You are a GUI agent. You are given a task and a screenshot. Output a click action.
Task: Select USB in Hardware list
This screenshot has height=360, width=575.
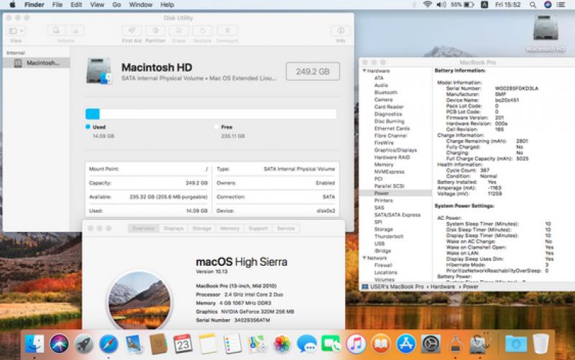click(x=379, y=244)
